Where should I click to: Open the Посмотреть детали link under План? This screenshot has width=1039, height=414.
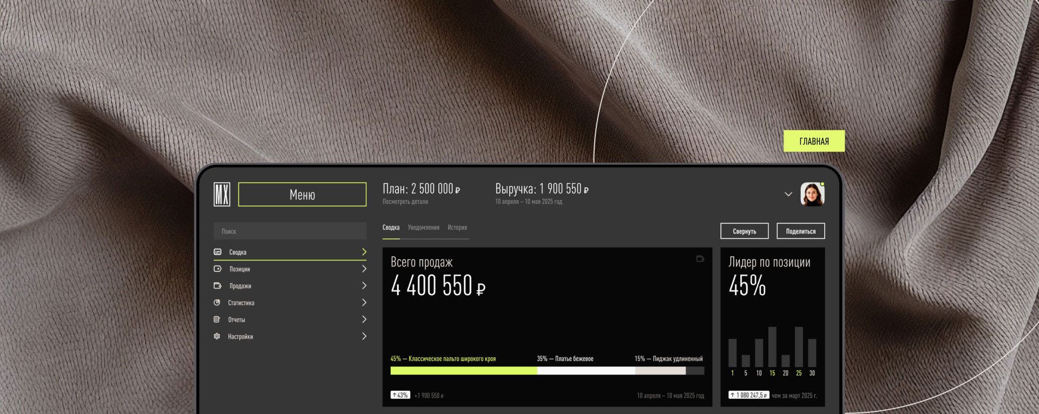tap(405, 202)
